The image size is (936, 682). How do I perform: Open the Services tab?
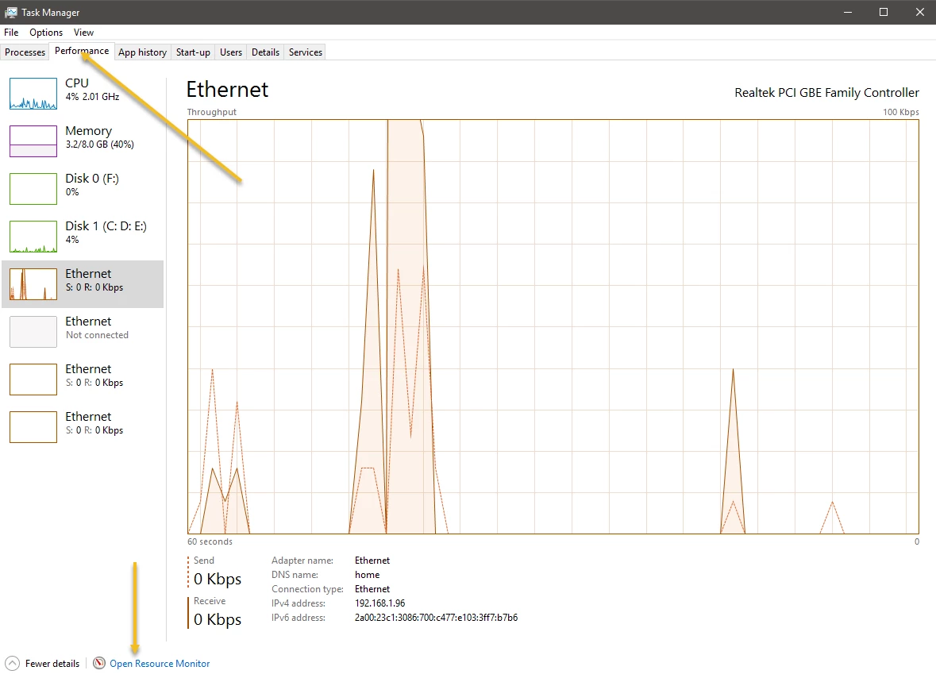coord(306,52)
